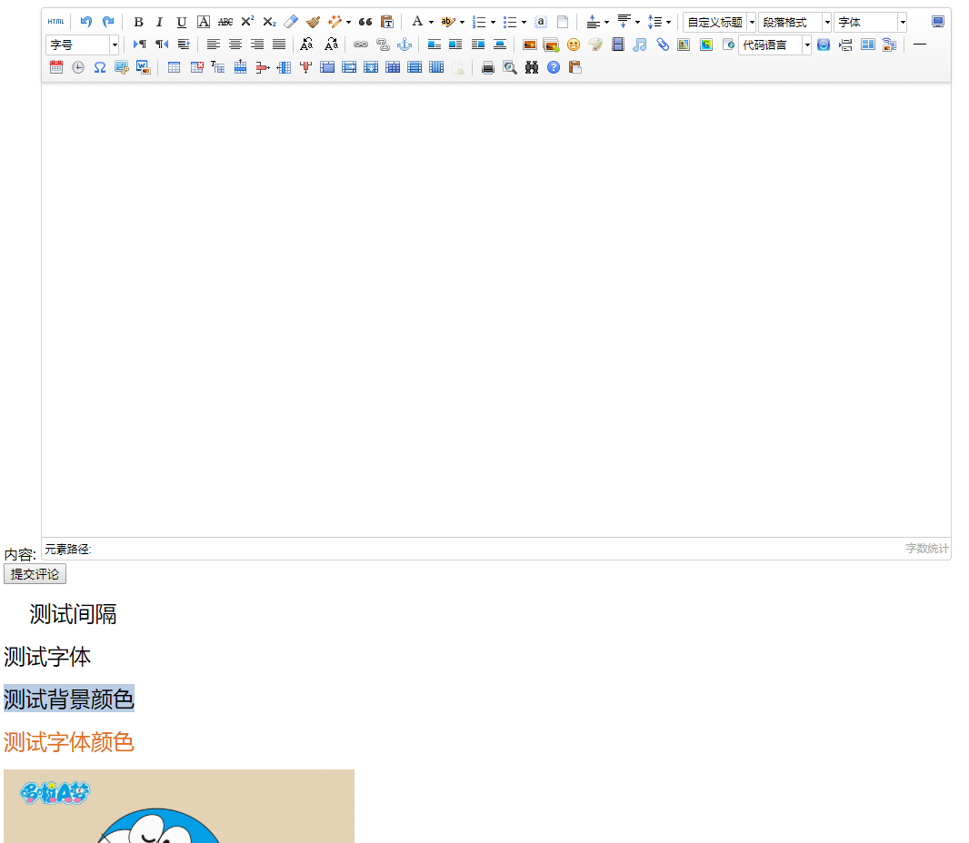Apply font color with the A icon

pos(417,22)
